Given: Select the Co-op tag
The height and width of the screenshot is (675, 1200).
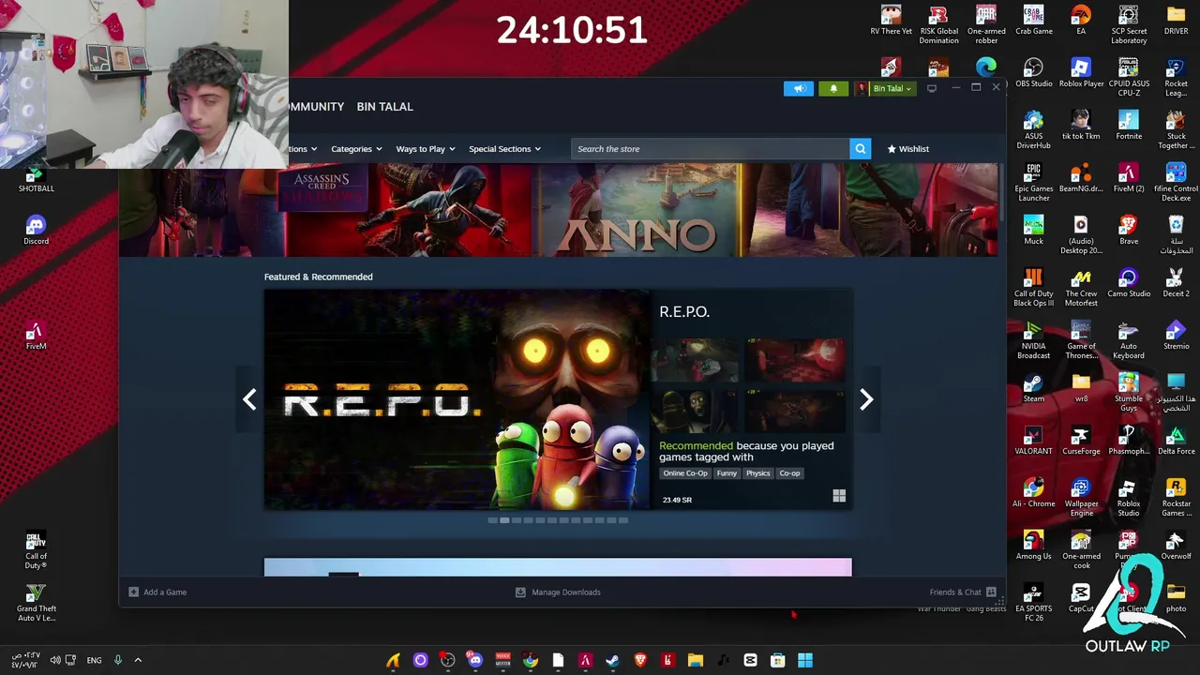Looking at the screenshot, I should pos(789,473).
